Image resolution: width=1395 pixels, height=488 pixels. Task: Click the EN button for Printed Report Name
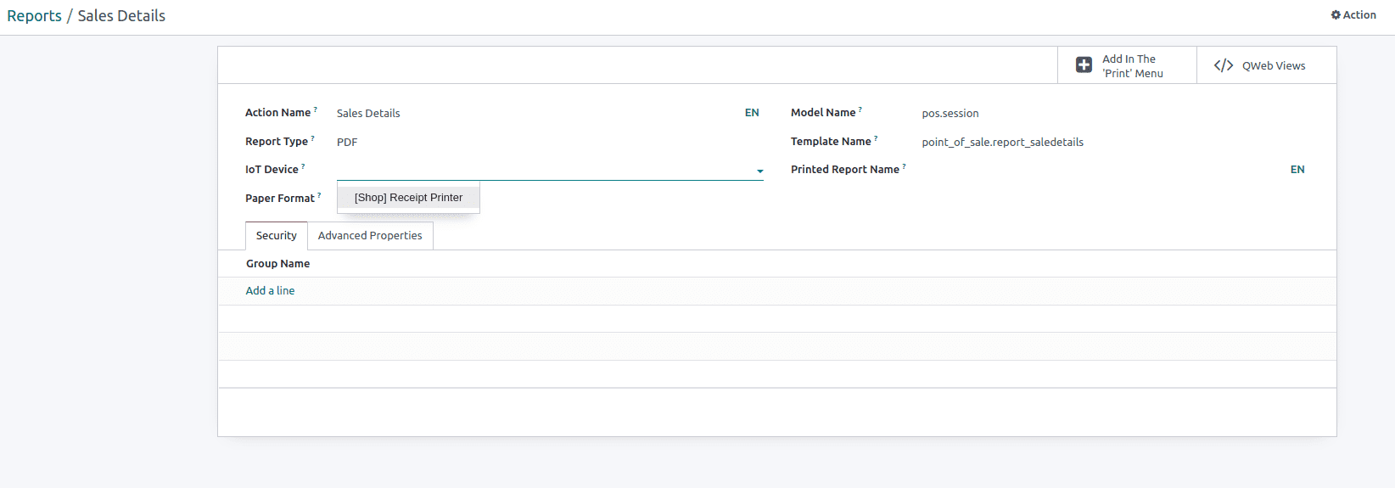1297,170
